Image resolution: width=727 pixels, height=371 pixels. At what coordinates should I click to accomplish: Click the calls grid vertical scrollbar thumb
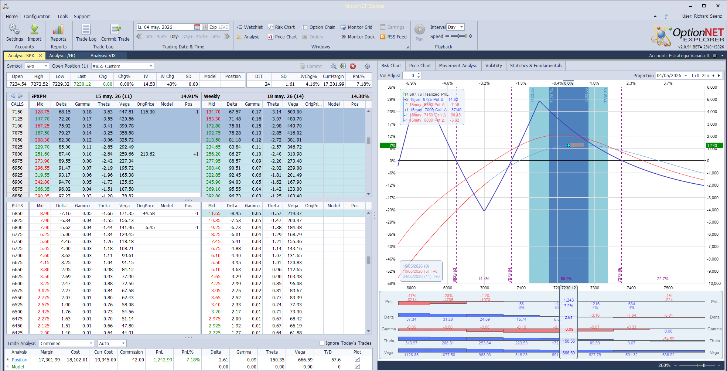tap(368, 140)
